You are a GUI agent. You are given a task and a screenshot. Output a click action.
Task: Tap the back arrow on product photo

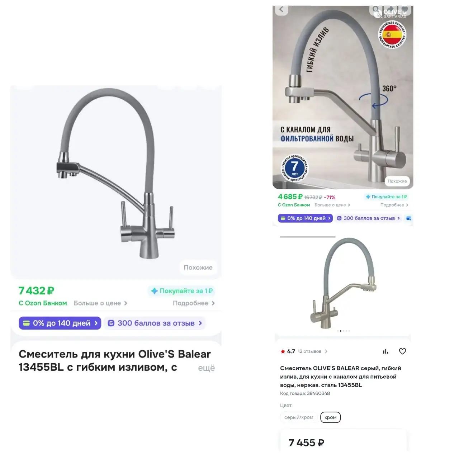pyautogui.click(x=281, y=10)
